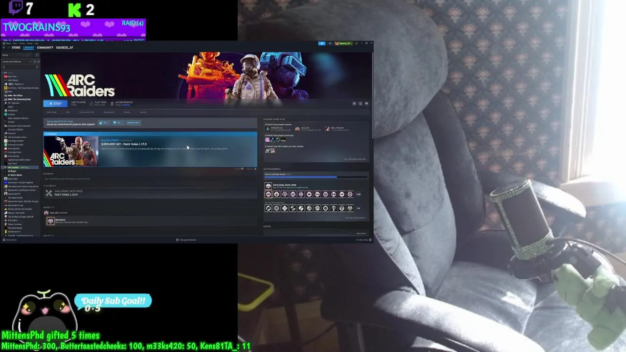Click the Add a Game plus icon
This screenshot has height=352, width=626.
tap(4, 240)
